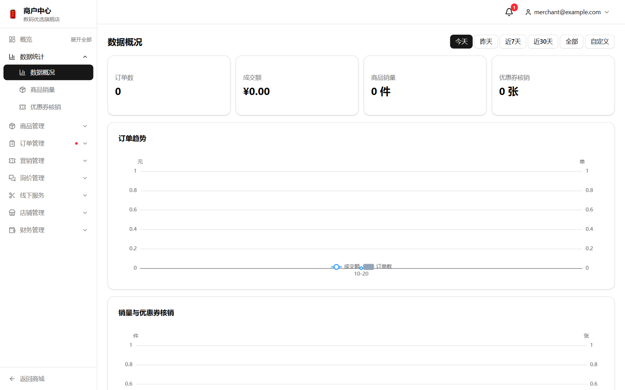
Task: Open the 自定义 date range option
Action: [600, 42]
